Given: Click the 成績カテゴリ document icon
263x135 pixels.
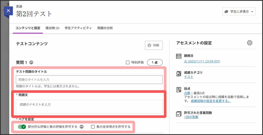Looking at the screenshot, I should pyautogui.click(x=179, y=74).
